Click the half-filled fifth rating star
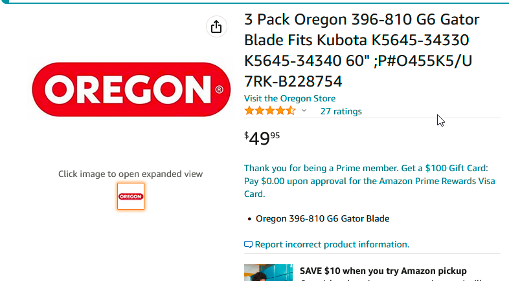509x281 pixels. click(x=291, y=111)
